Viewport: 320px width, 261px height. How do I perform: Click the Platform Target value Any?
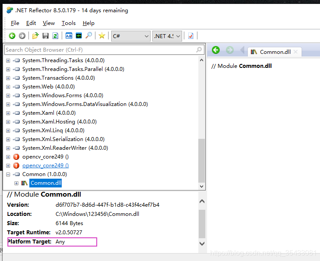[60, 242]
